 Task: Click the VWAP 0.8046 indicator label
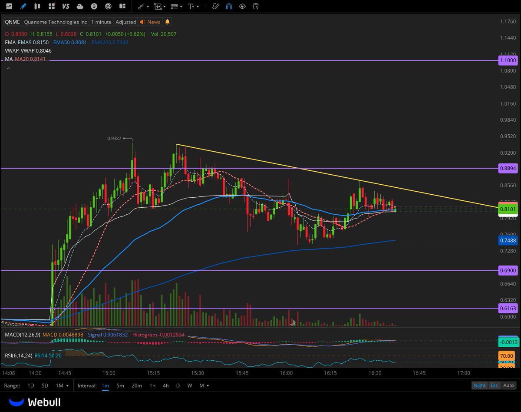point(36,50)
